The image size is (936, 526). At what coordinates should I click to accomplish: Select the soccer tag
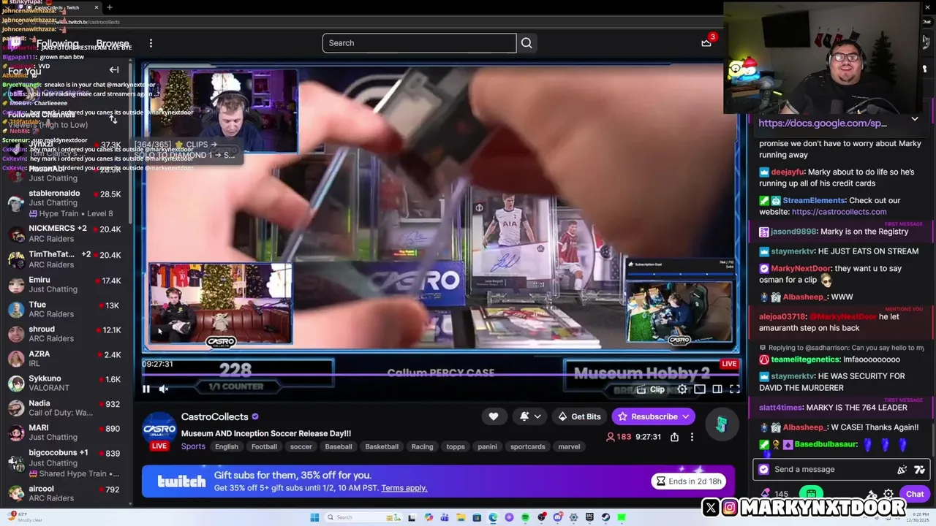click(x=301, y=446)
